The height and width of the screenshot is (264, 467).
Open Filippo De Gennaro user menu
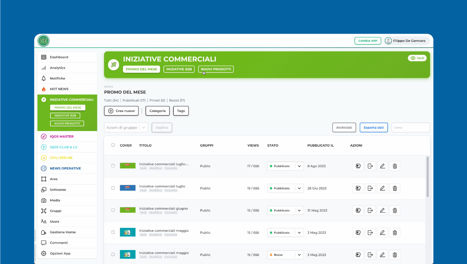click(407, 41)
